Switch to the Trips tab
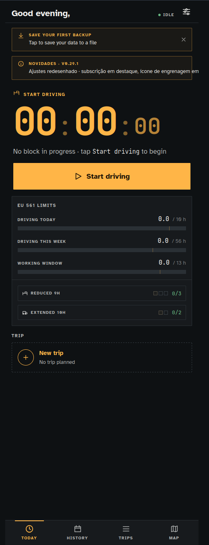209x545 pixels. [126, 532]
